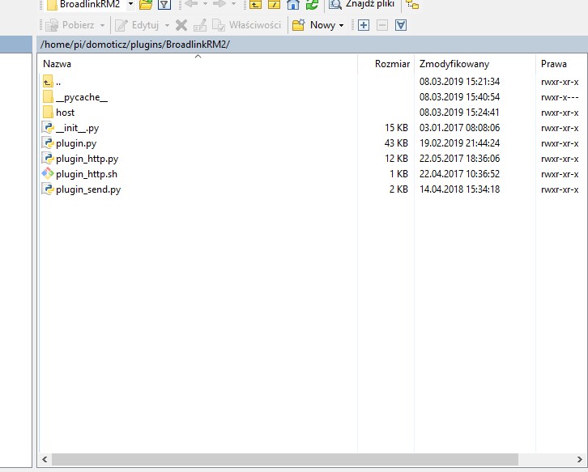Click the directory tree toggle icon
The height and width of the screenshot is (472, 588).
click(x=412, y=5)
